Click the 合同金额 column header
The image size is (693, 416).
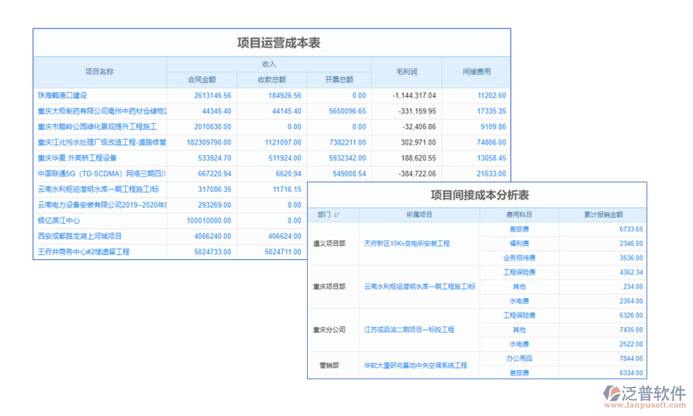tap(202, 80)
